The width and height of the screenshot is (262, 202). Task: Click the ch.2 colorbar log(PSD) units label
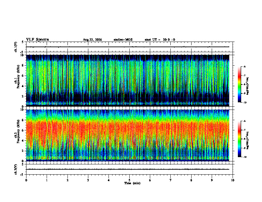point(248,140)
